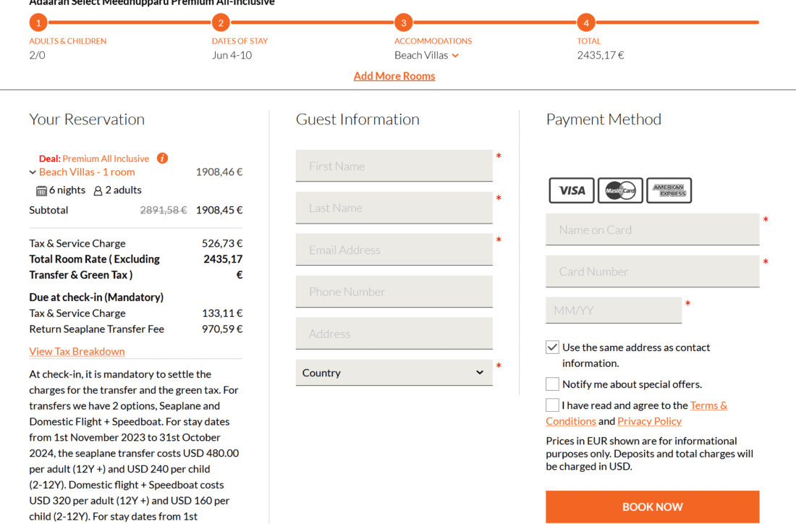Go to step 4 Total
Image resolution: width=796 pixels, height=524 pixels.
(586, 22)
